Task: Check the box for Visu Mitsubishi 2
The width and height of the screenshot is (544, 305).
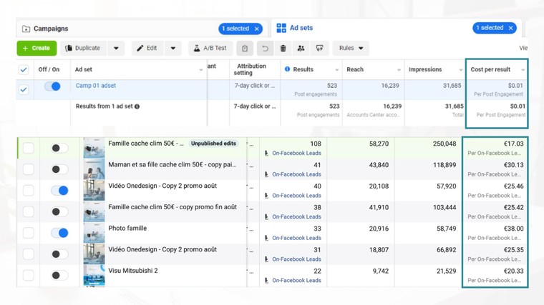Action: tap(28, 275)
